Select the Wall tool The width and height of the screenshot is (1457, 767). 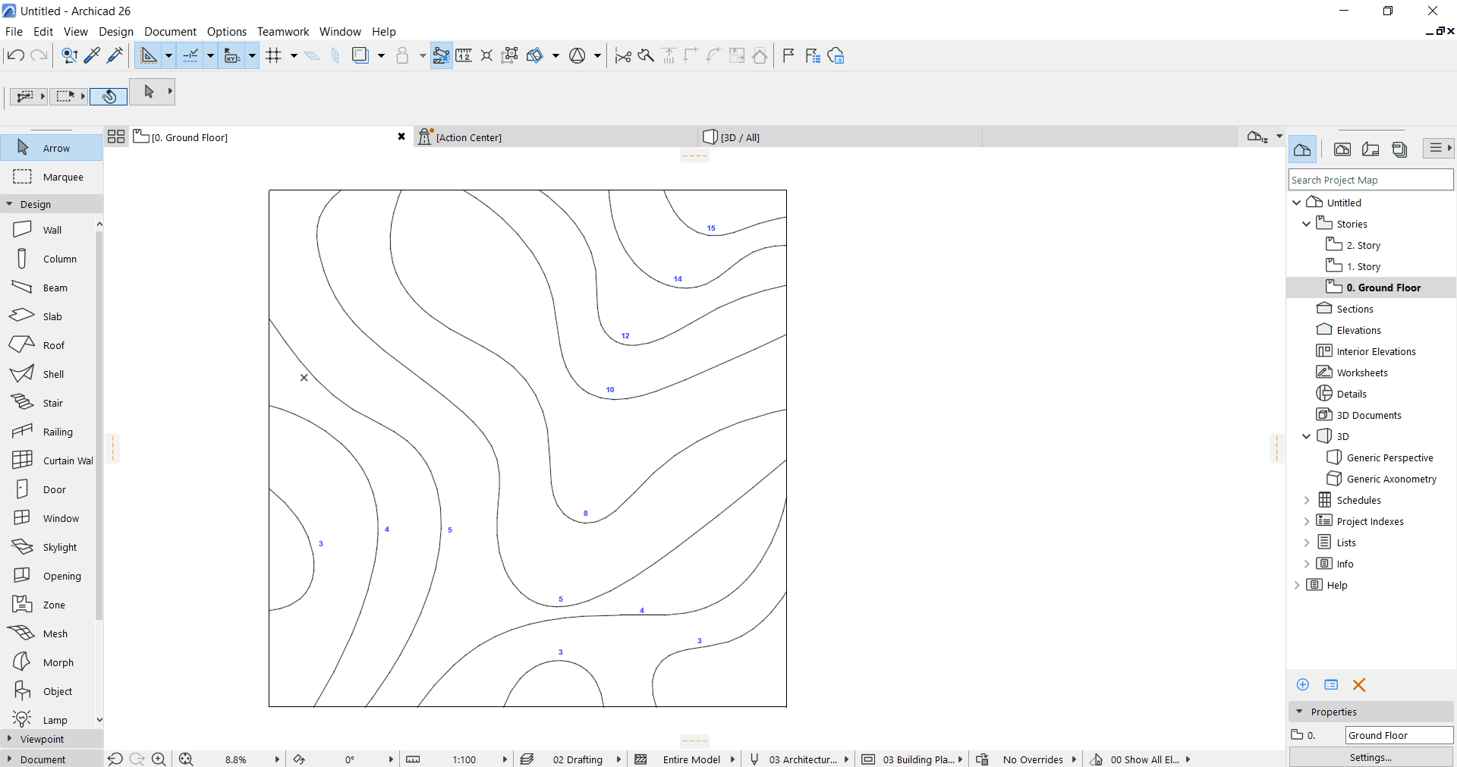tap(52, 230)
